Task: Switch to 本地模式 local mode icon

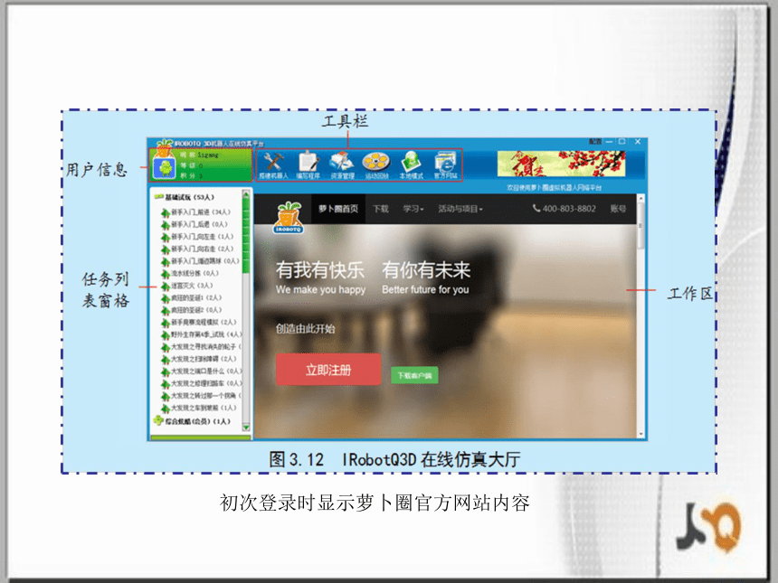Action: pos(412,165)
